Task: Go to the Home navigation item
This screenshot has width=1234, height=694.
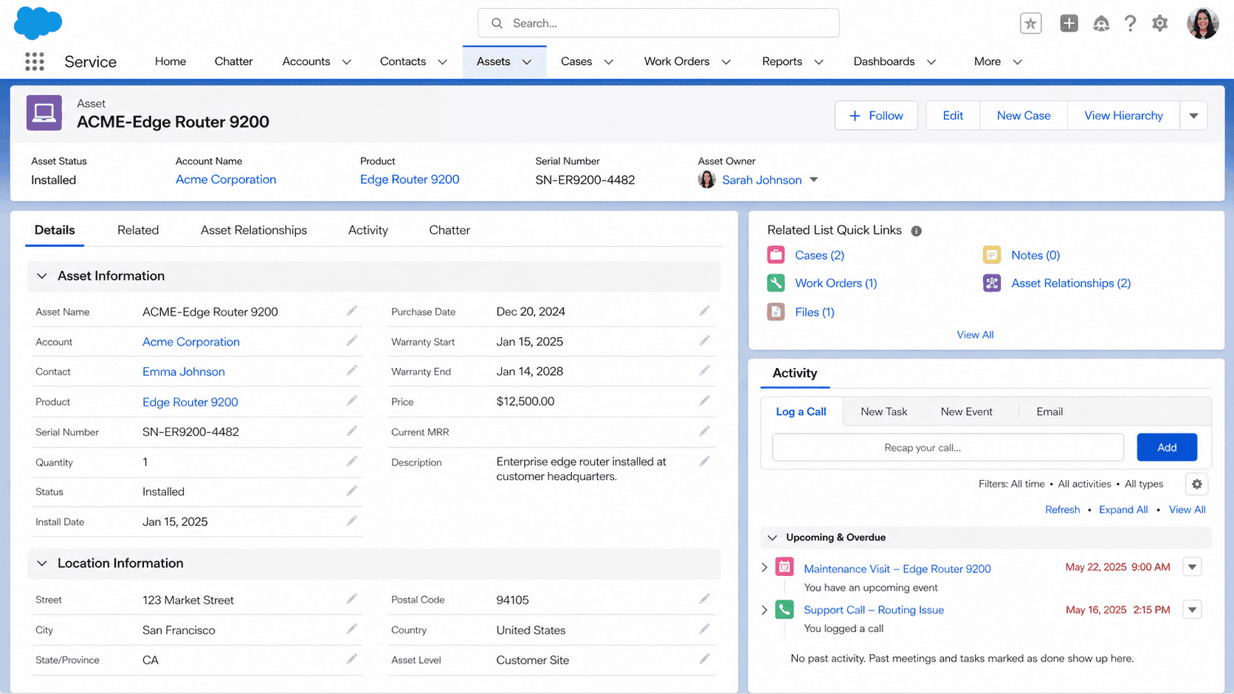Action: click(170, 61)
